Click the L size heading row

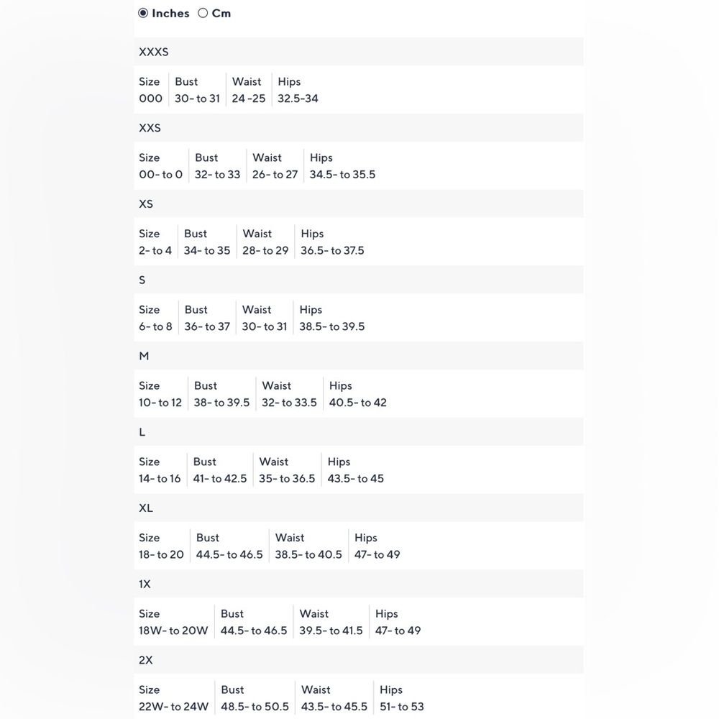(359, 432)
